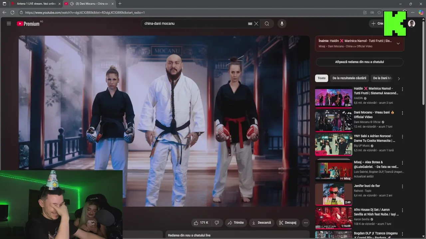Viewport: 426px width, 239px height.
Task: Open options for Mixaj Alex Botea entry
Action: tap(402, 163)
